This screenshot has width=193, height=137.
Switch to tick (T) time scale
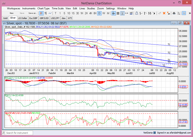[x=56, y=13]
